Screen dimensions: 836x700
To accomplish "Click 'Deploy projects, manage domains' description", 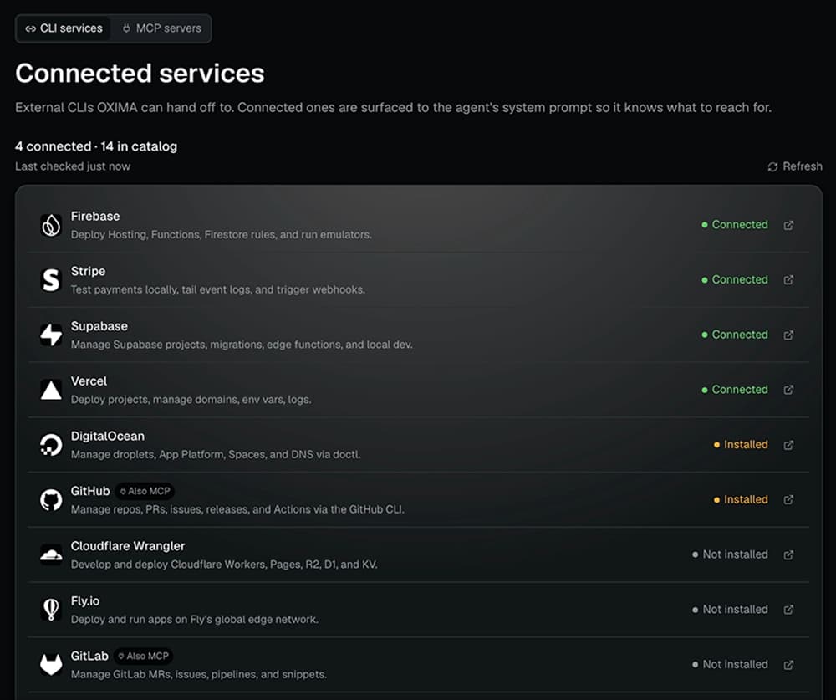I will coord(191,400).
